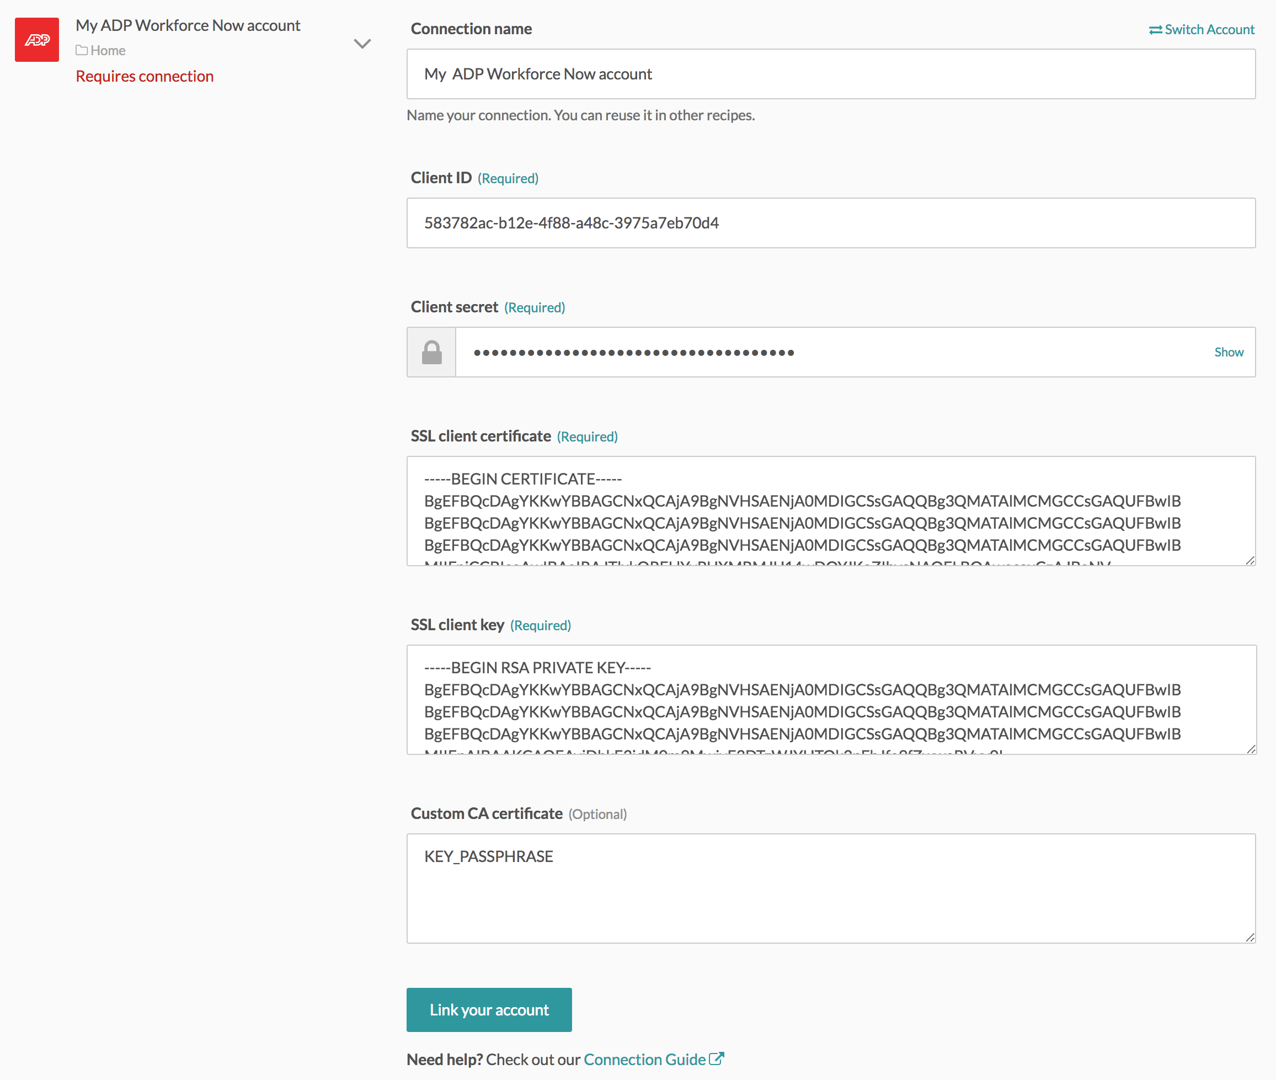
Task: Click the ADP logo icon
Action: (x=36, y=39)
